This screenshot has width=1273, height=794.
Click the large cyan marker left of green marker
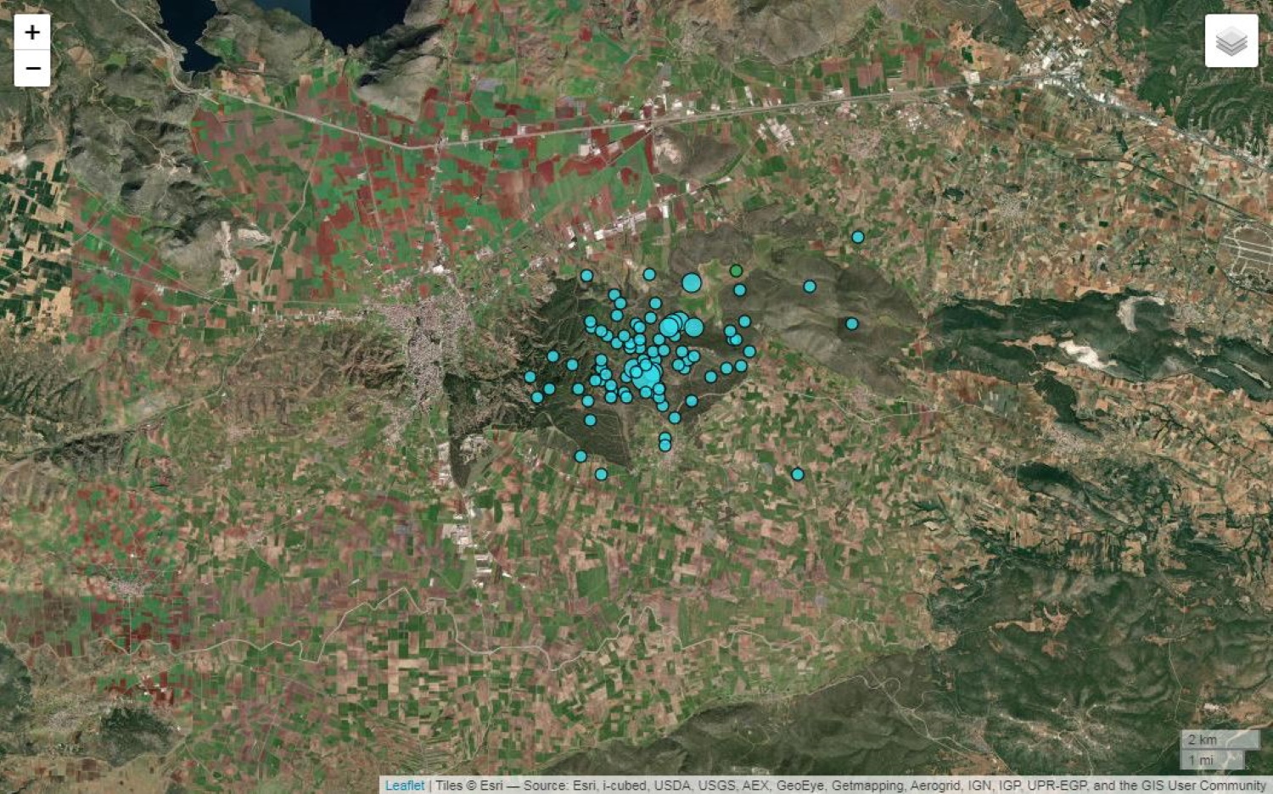point(692,283)
